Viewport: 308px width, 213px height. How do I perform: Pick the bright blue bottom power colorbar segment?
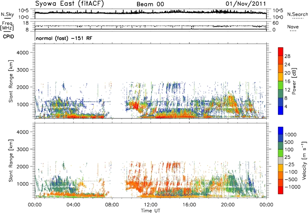281,111
